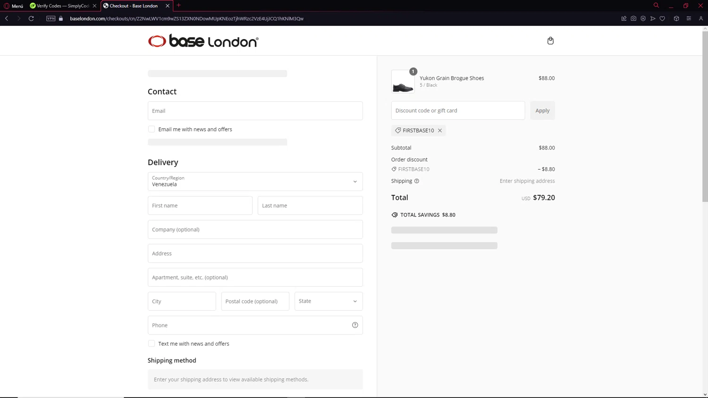
Task: View site security lock info
Action: point(61,18)
